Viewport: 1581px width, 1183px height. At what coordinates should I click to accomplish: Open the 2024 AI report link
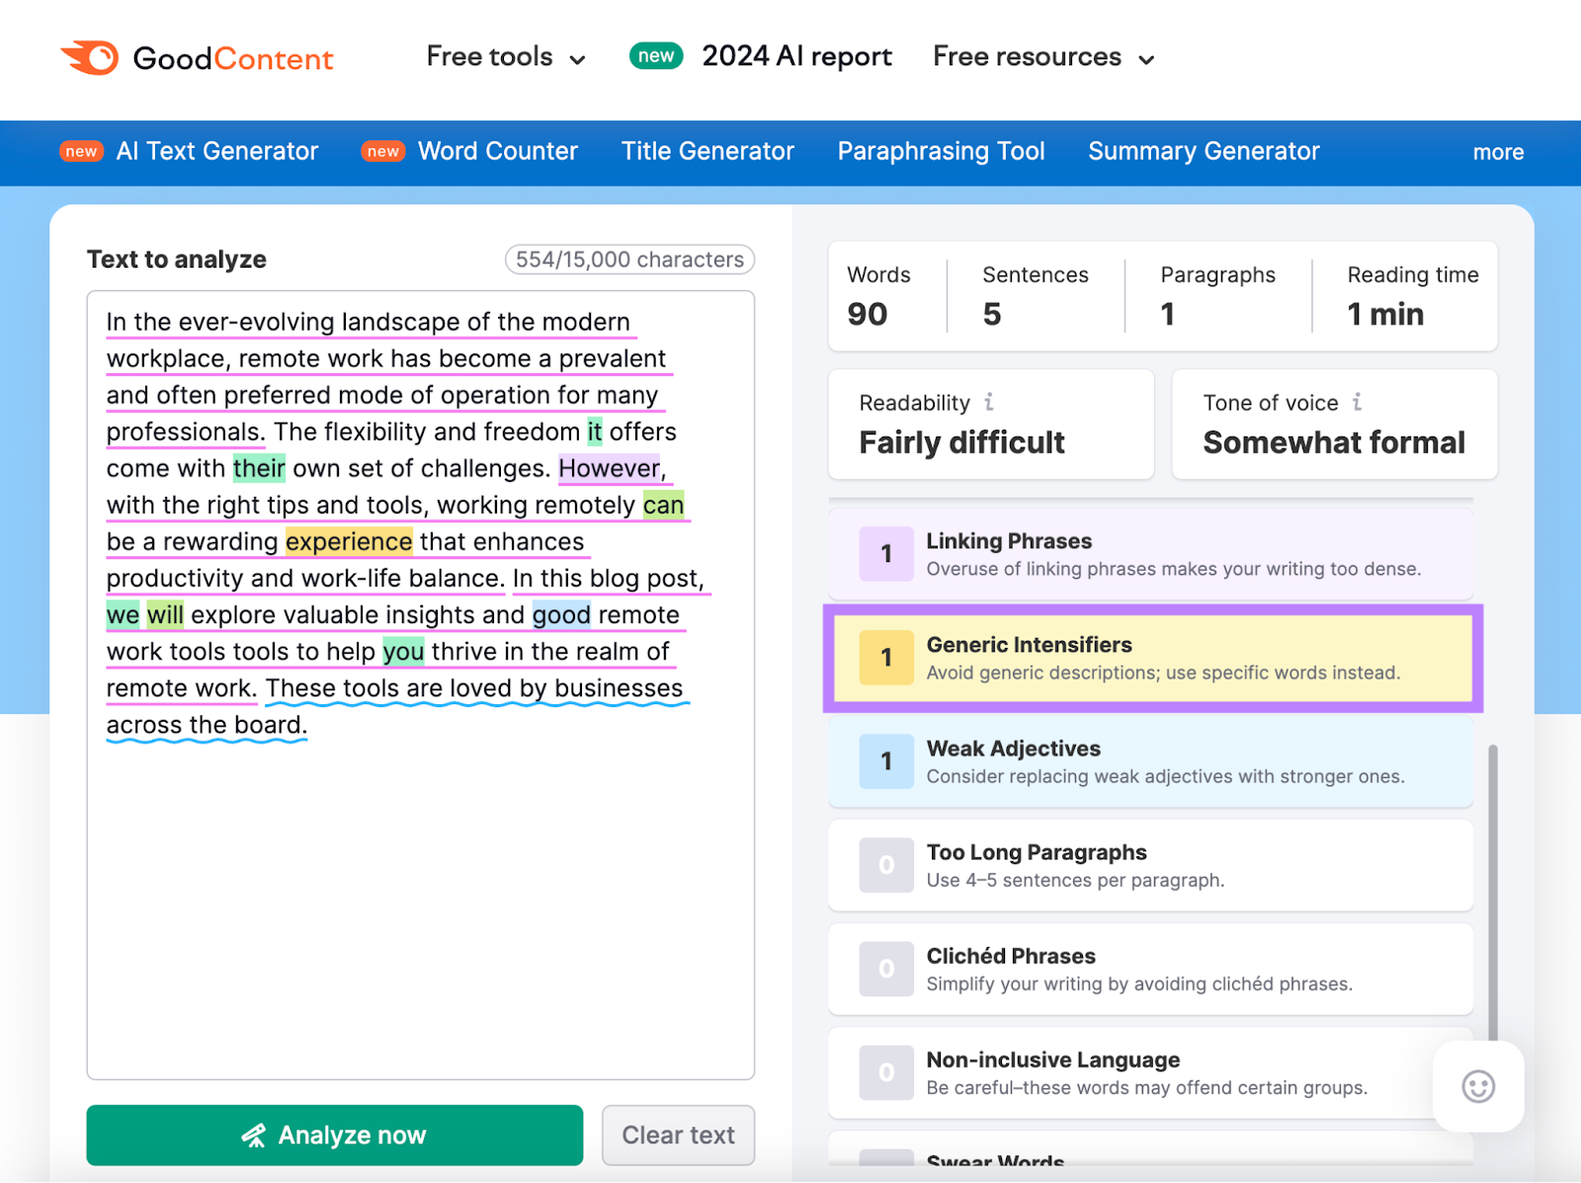coord(795,56)
